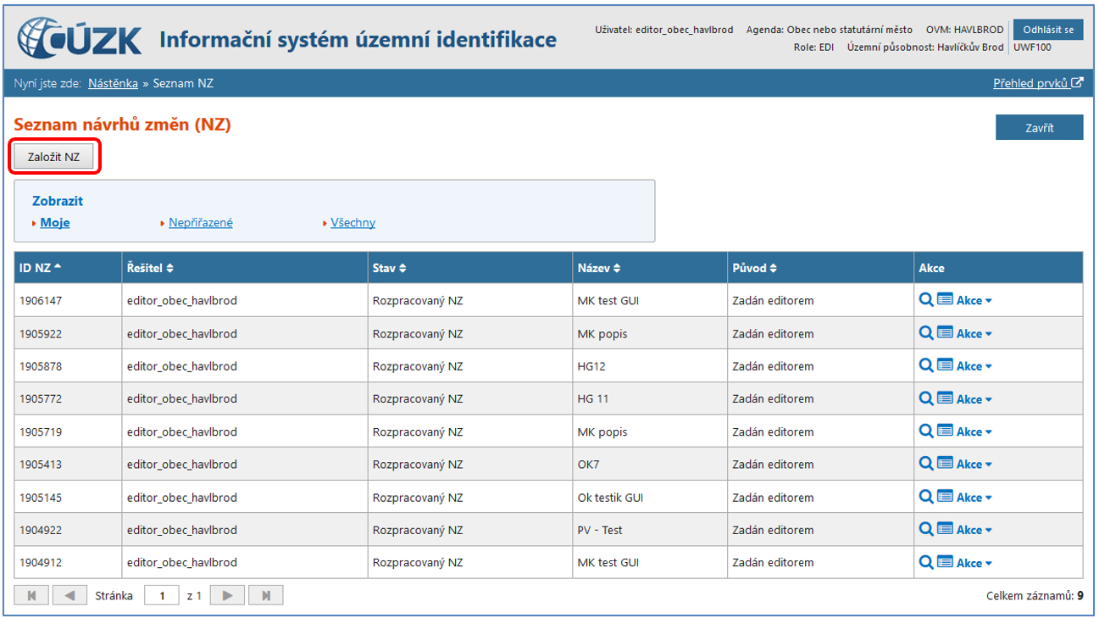Show Nepřiřazené change proposals
The image size is (1099, 618).
[x=200, y=223]
